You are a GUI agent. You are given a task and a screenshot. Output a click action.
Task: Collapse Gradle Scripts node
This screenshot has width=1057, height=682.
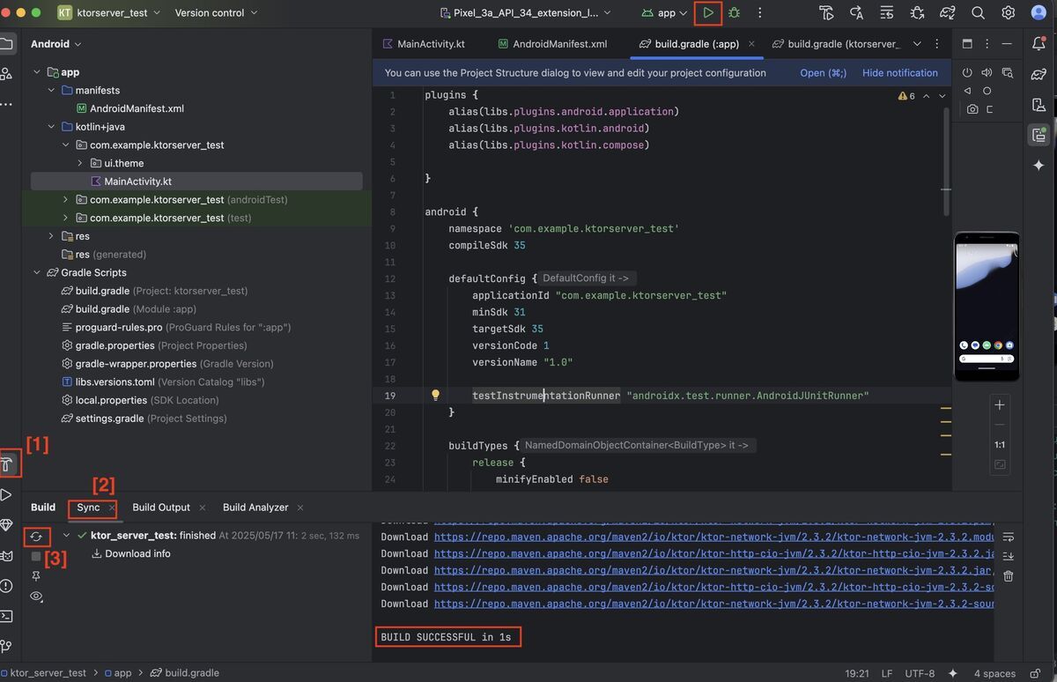[x=37, y=272]
